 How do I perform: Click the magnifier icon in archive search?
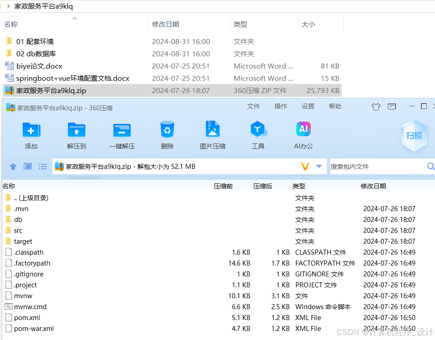tap(430, 167)
